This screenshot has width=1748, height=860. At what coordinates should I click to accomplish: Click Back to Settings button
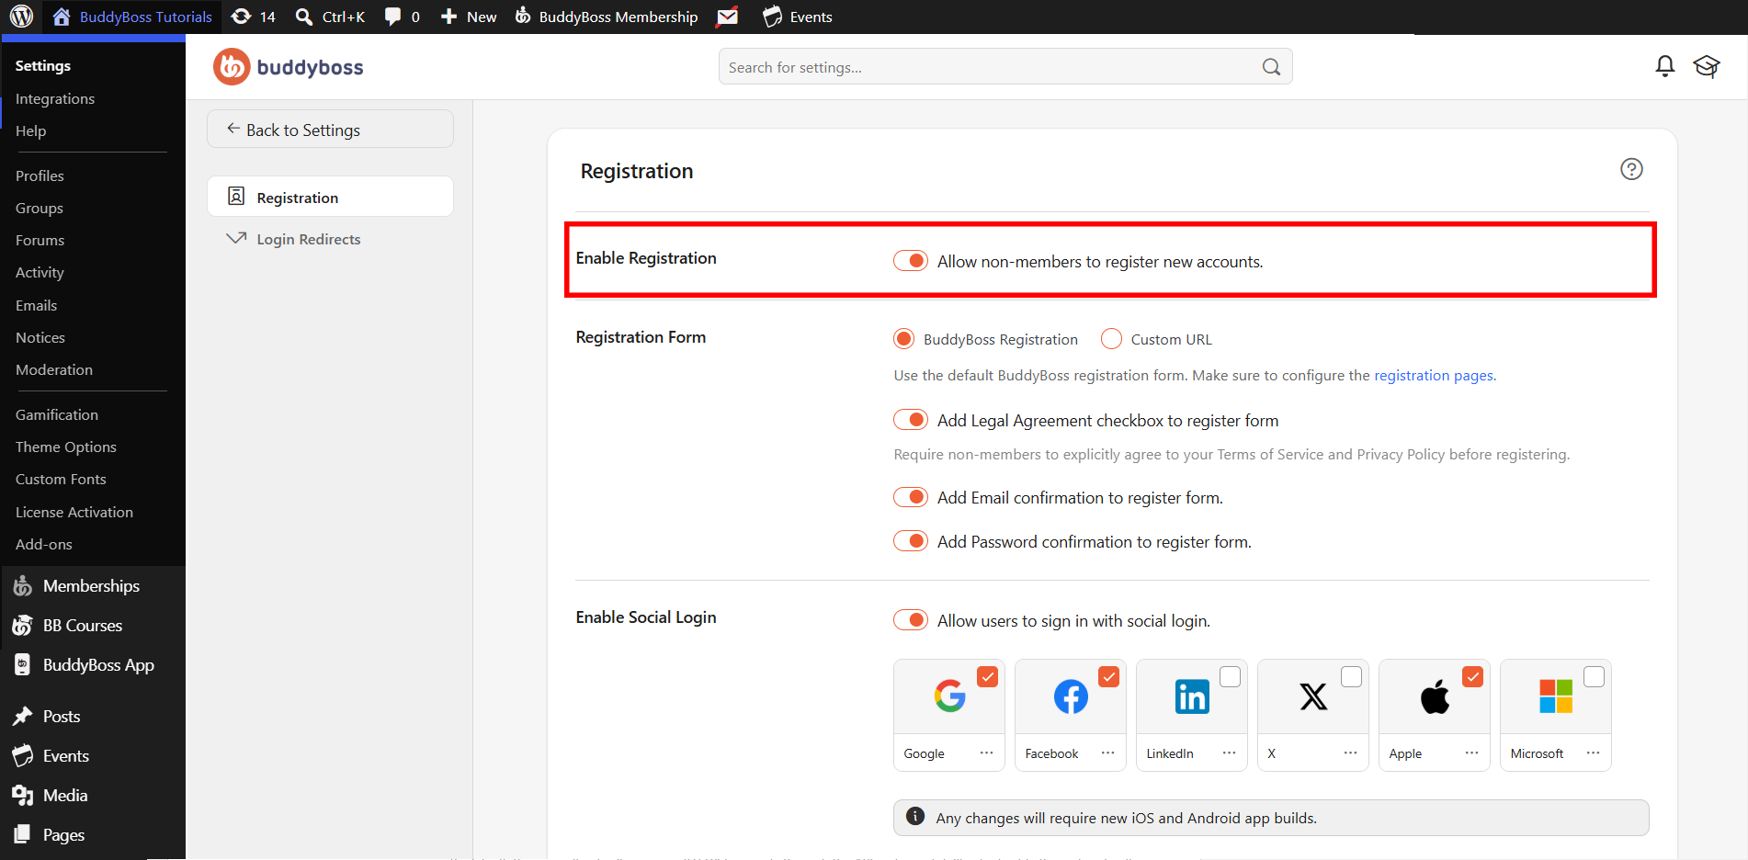point(330,130)
